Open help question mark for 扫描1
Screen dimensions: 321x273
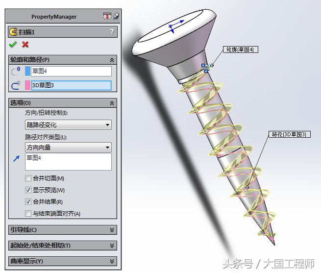point(112,32)
